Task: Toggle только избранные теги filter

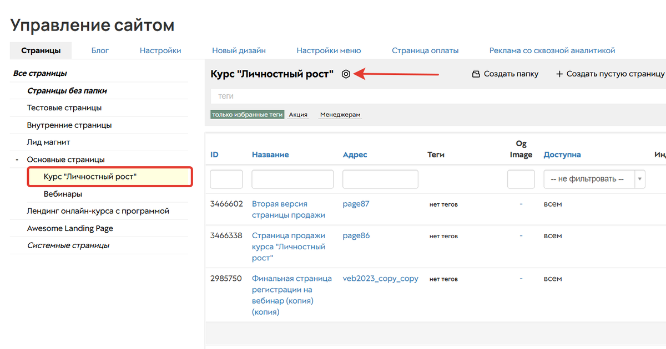Action: click(x=247, y=115)
